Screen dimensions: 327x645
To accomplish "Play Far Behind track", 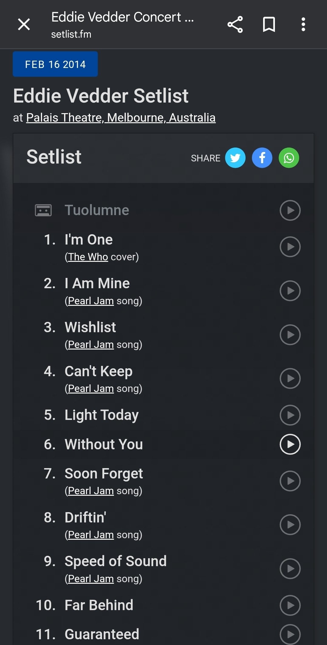I will (290, 605).
